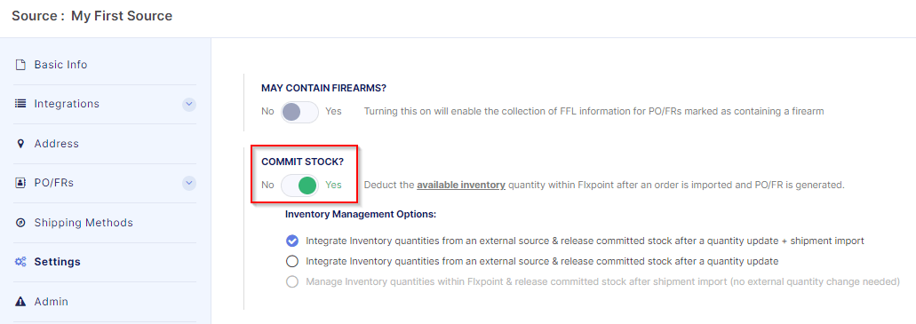Click the Address map pin icon
Image resolution: width=916 pixels, height=324 pixels.
click(20, 144)
